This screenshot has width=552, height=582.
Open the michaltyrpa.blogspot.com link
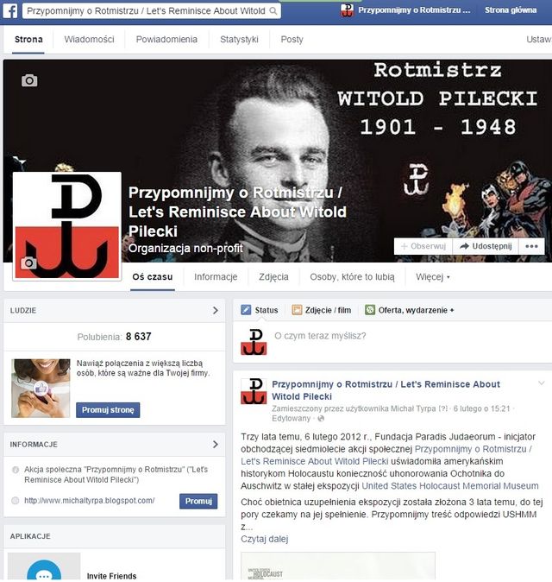point(90,500)
